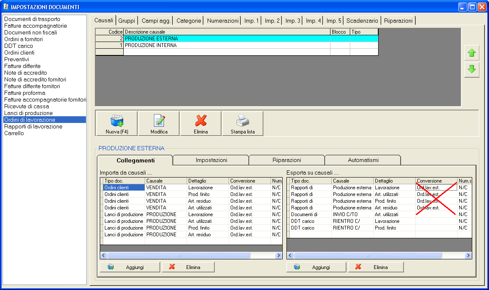Switch to the Gruppi tab
The width and height of the screenshot is (489, 290).
pyautogui.click(x=127, y=21)
